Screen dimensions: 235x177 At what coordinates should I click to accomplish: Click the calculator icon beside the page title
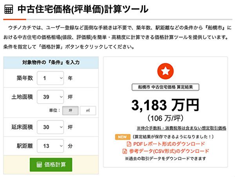pyautogui.click(x=9, y=9)
